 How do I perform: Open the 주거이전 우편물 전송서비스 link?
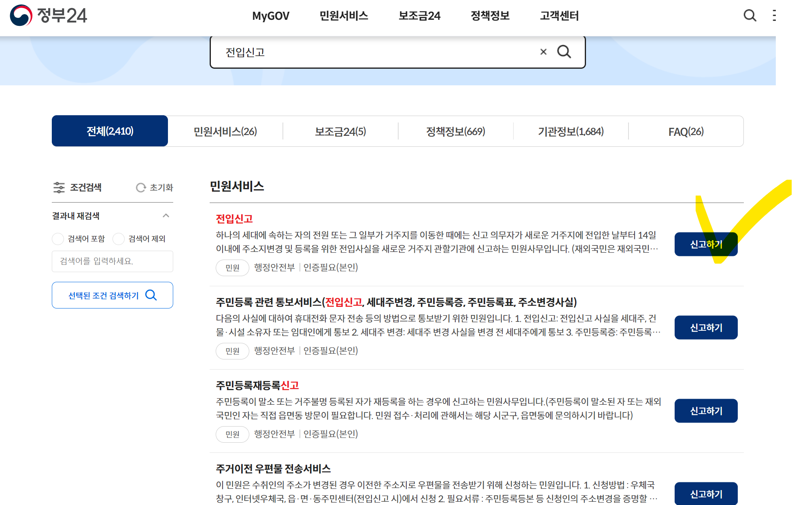point(272,469)
